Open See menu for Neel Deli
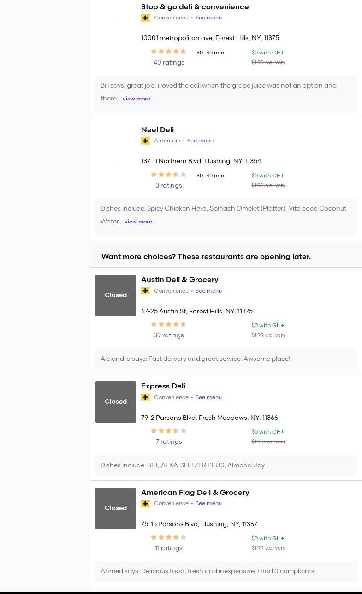 200,141
